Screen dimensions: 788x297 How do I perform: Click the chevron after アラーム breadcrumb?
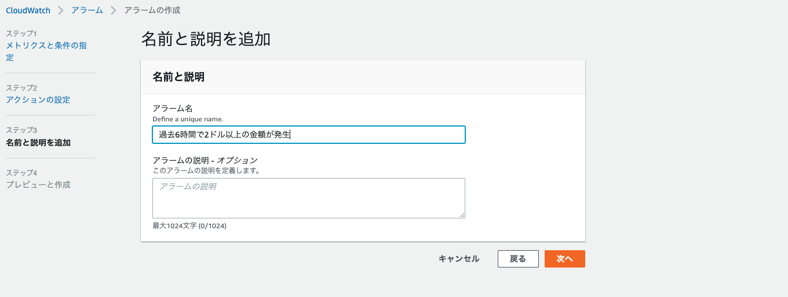[113, 10]
